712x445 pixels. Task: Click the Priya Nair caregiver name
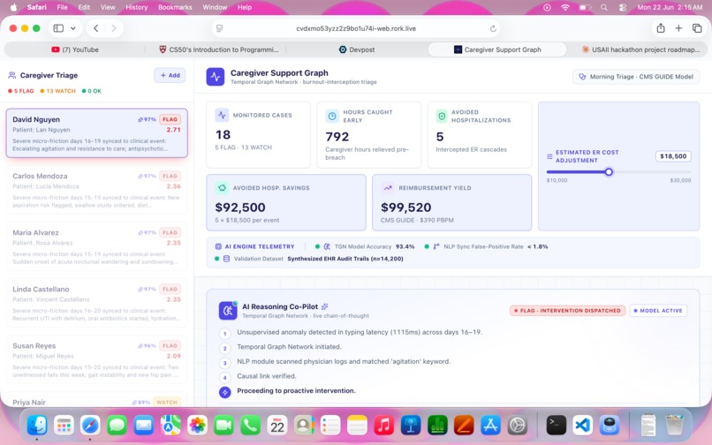[x=29, y=403]
